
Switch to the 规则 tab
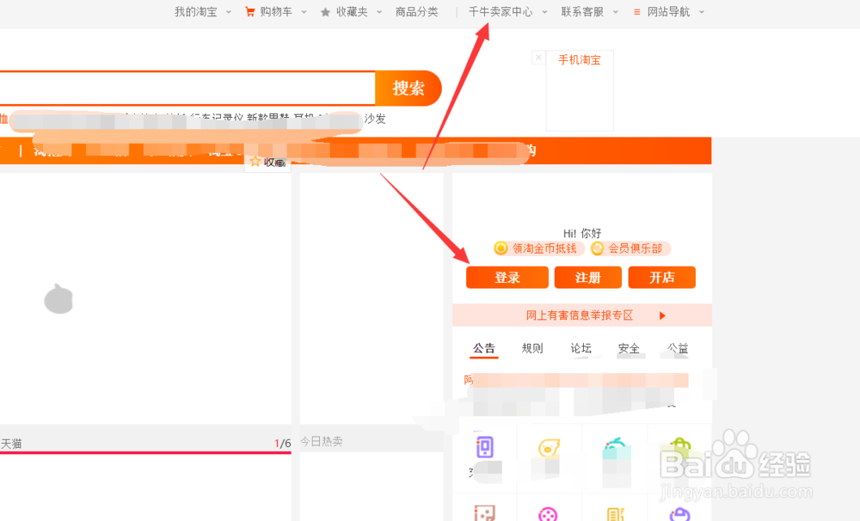(x=532, y=348)
